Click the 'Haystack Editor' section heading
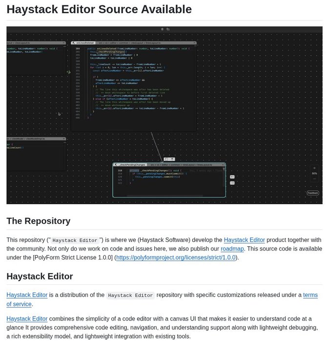The height and width of the screenshot is (342, 328). click(x=40, y=276)
